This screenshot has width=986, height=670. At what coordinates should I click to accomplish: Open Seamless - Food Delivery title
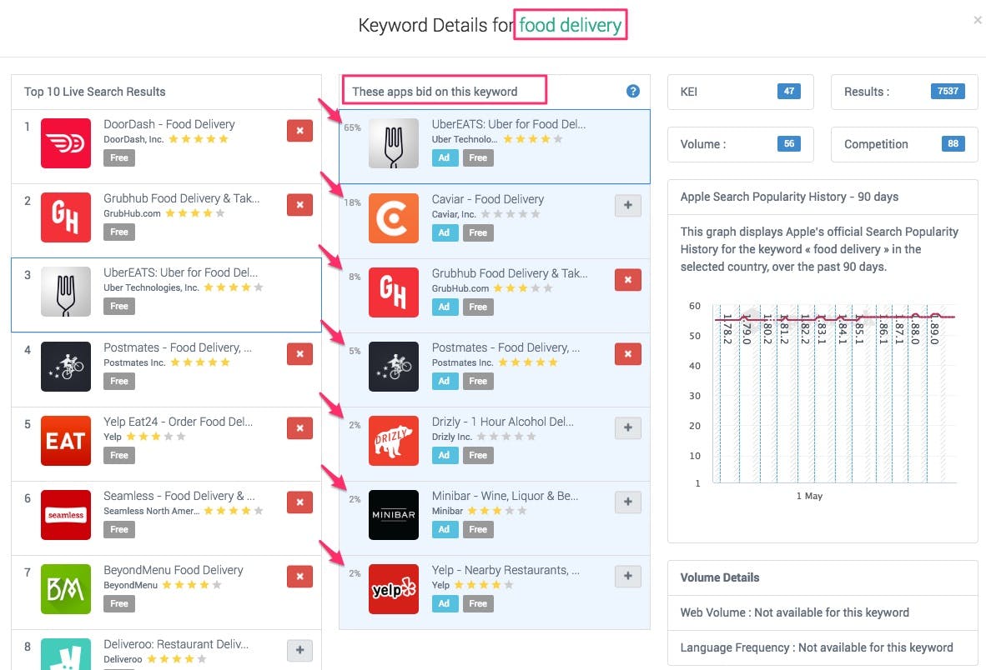179,496
